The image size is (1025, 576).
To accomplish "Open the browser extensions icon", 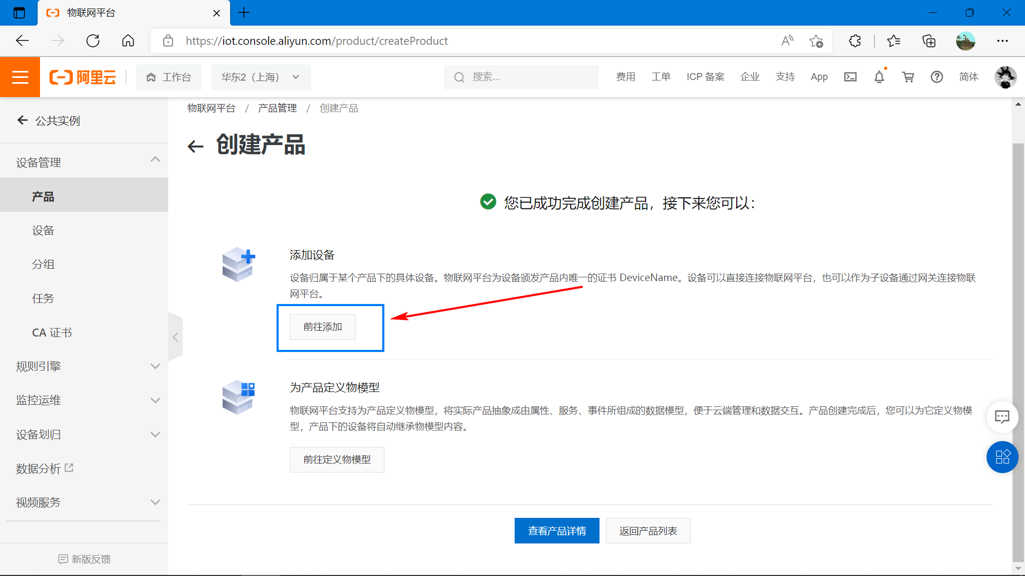I will (855, 41).
